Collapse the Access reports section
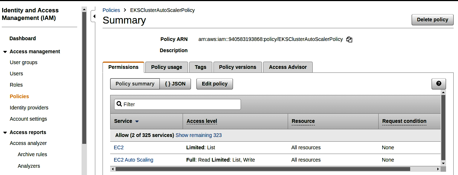The height and width of the screenshot is (175, 458). (x=5, y=133)
